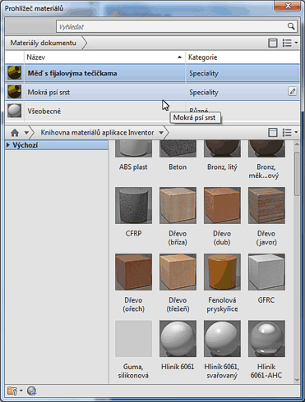
Task: Click library scrollbar up arrow
Action: (x=297, y=144)
